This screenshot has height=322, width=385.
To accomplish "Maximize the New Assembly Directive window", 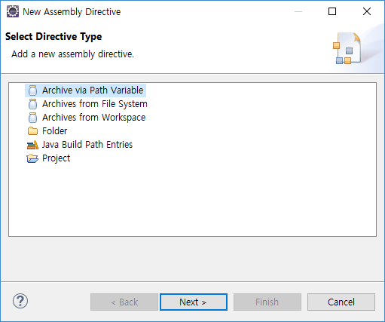I will pos(332,11).
